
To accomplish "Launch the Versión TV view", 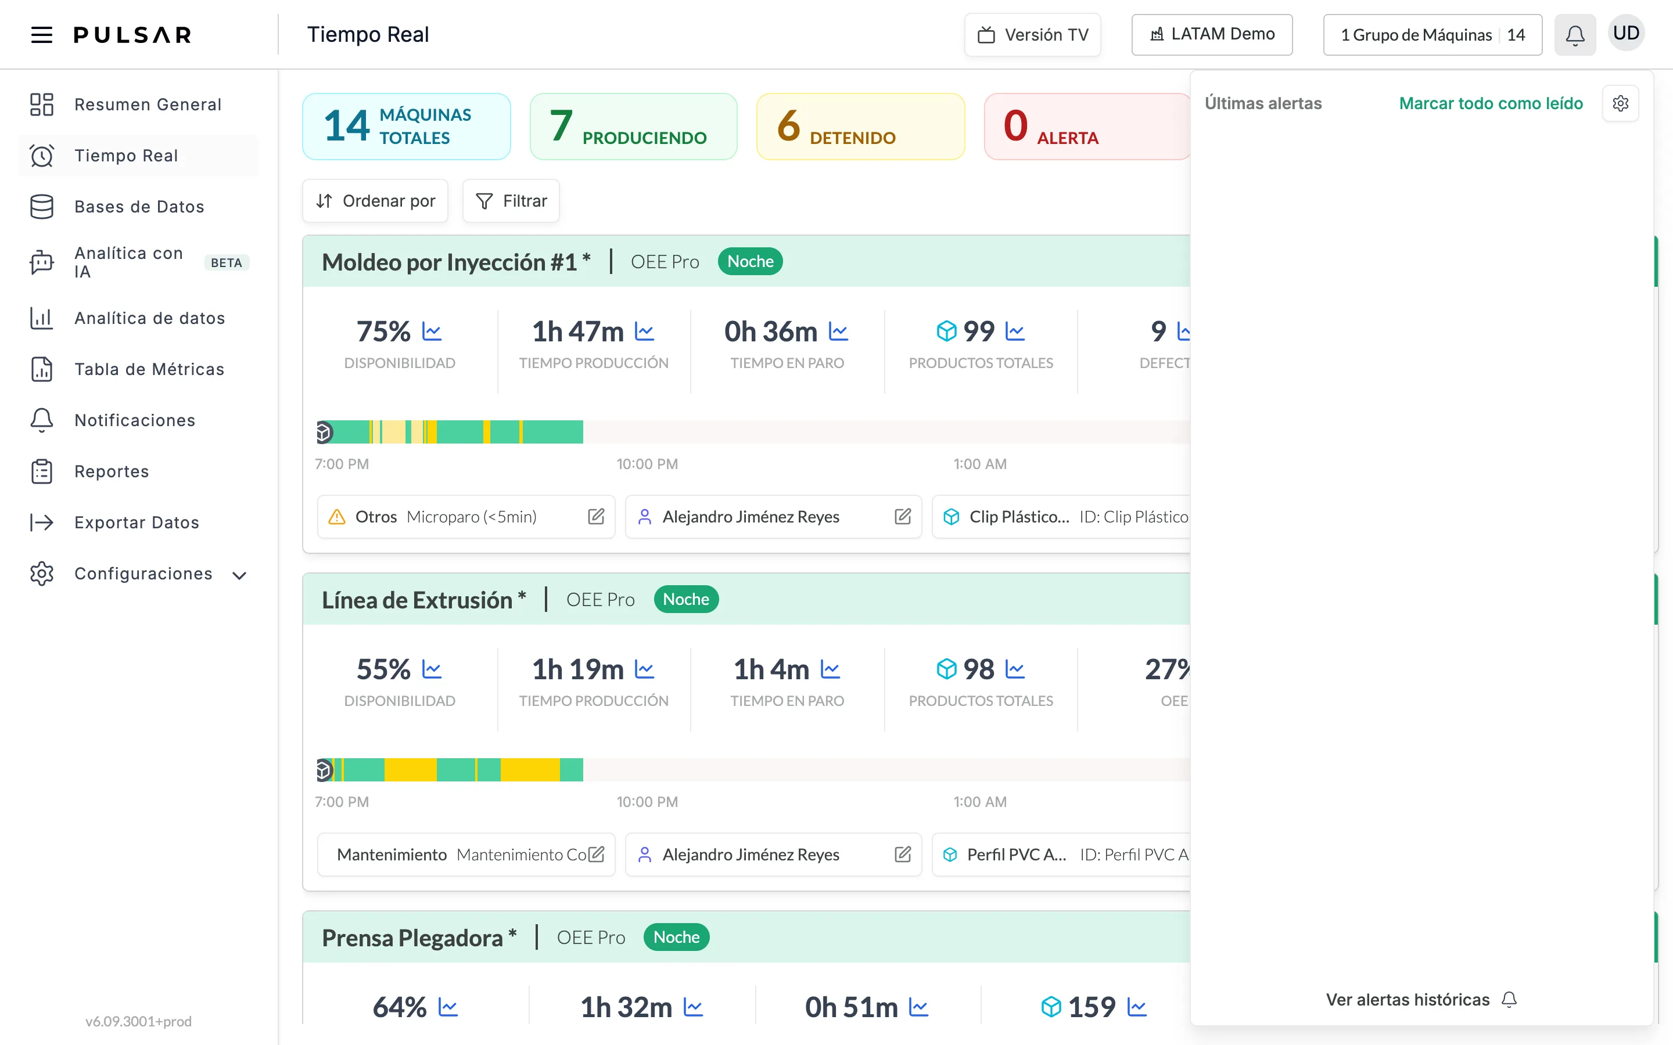I will [1033, 35].
